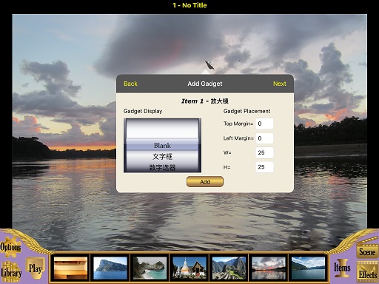Click the W= width input field

(264, 152)
